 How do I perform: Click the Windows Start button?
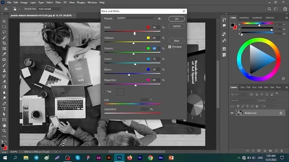5,158
